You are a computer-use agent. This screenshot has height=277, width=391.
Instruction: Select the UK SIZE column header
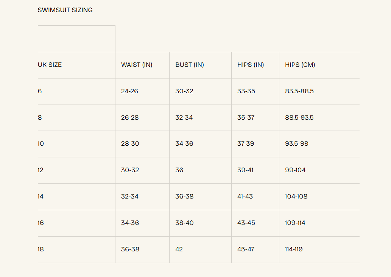50,65
